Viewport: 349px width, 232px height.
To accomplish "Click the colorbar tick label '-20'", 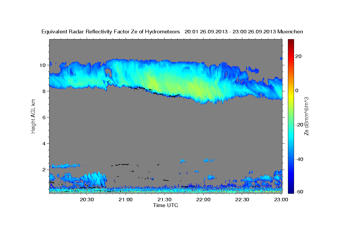I will 300,125.
